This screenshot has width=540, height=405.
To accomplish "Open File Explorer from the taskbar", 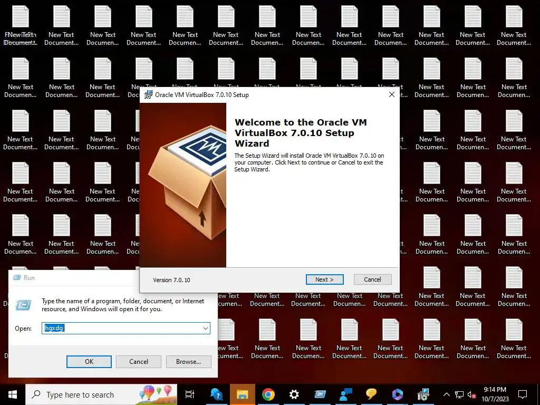I will (243, 394).
